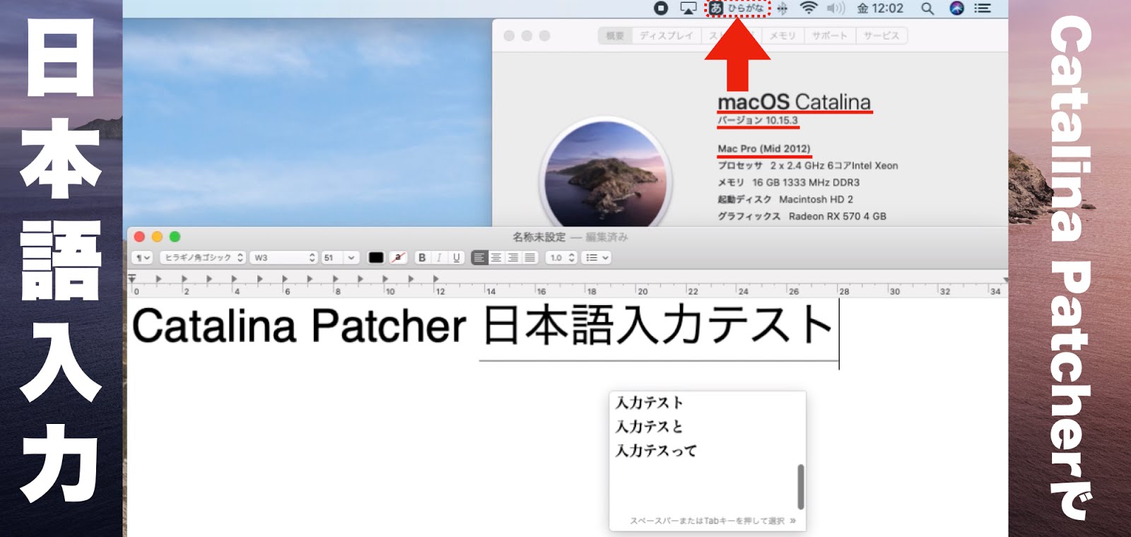
Task: Switch to the サポート tab
Action: (830, 35)
